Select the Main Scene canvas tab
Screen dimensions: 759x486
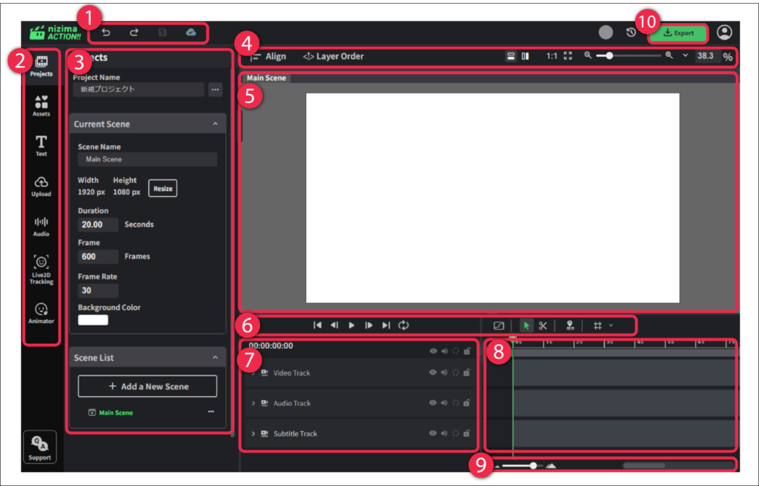coord(266,78)
